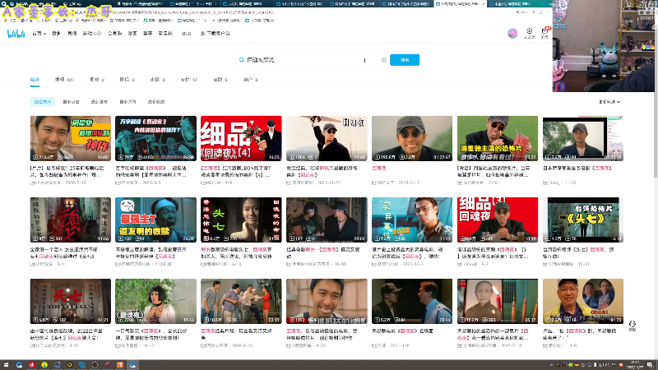Switch to the 直播 results tab

tap(157, 80)
